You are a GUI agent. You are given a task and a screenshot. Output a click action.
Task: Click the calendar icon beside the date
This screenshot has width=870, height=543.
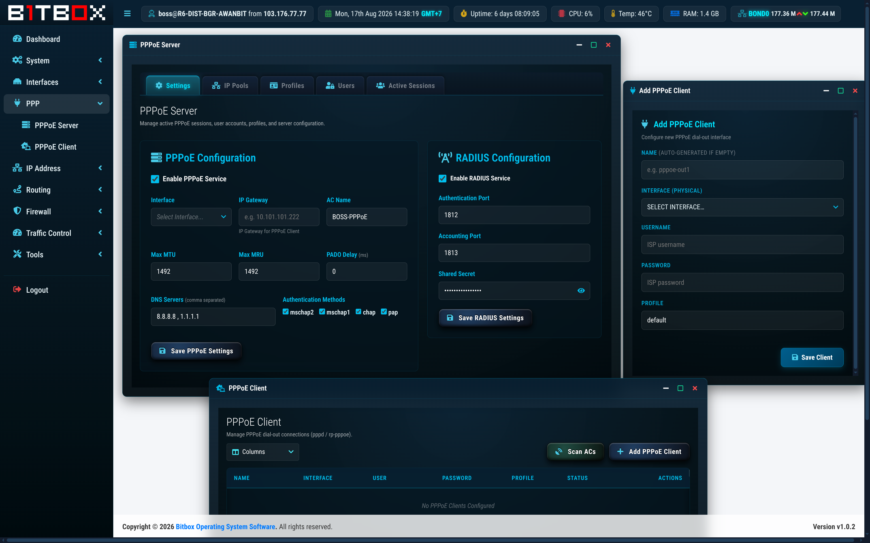click(x=328, y=14)
